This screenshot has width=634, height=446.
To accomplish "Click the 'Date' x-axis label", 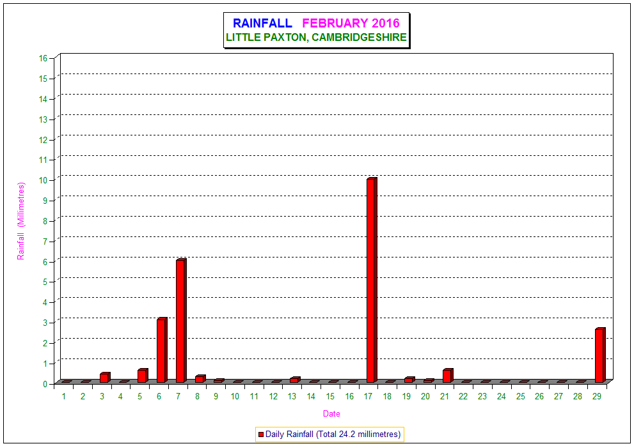I will click(x=331, y=413).
